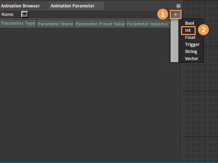218x163 pixels.
Task: Choose Bool from the parameter type menu
Action: coord(190,23)
